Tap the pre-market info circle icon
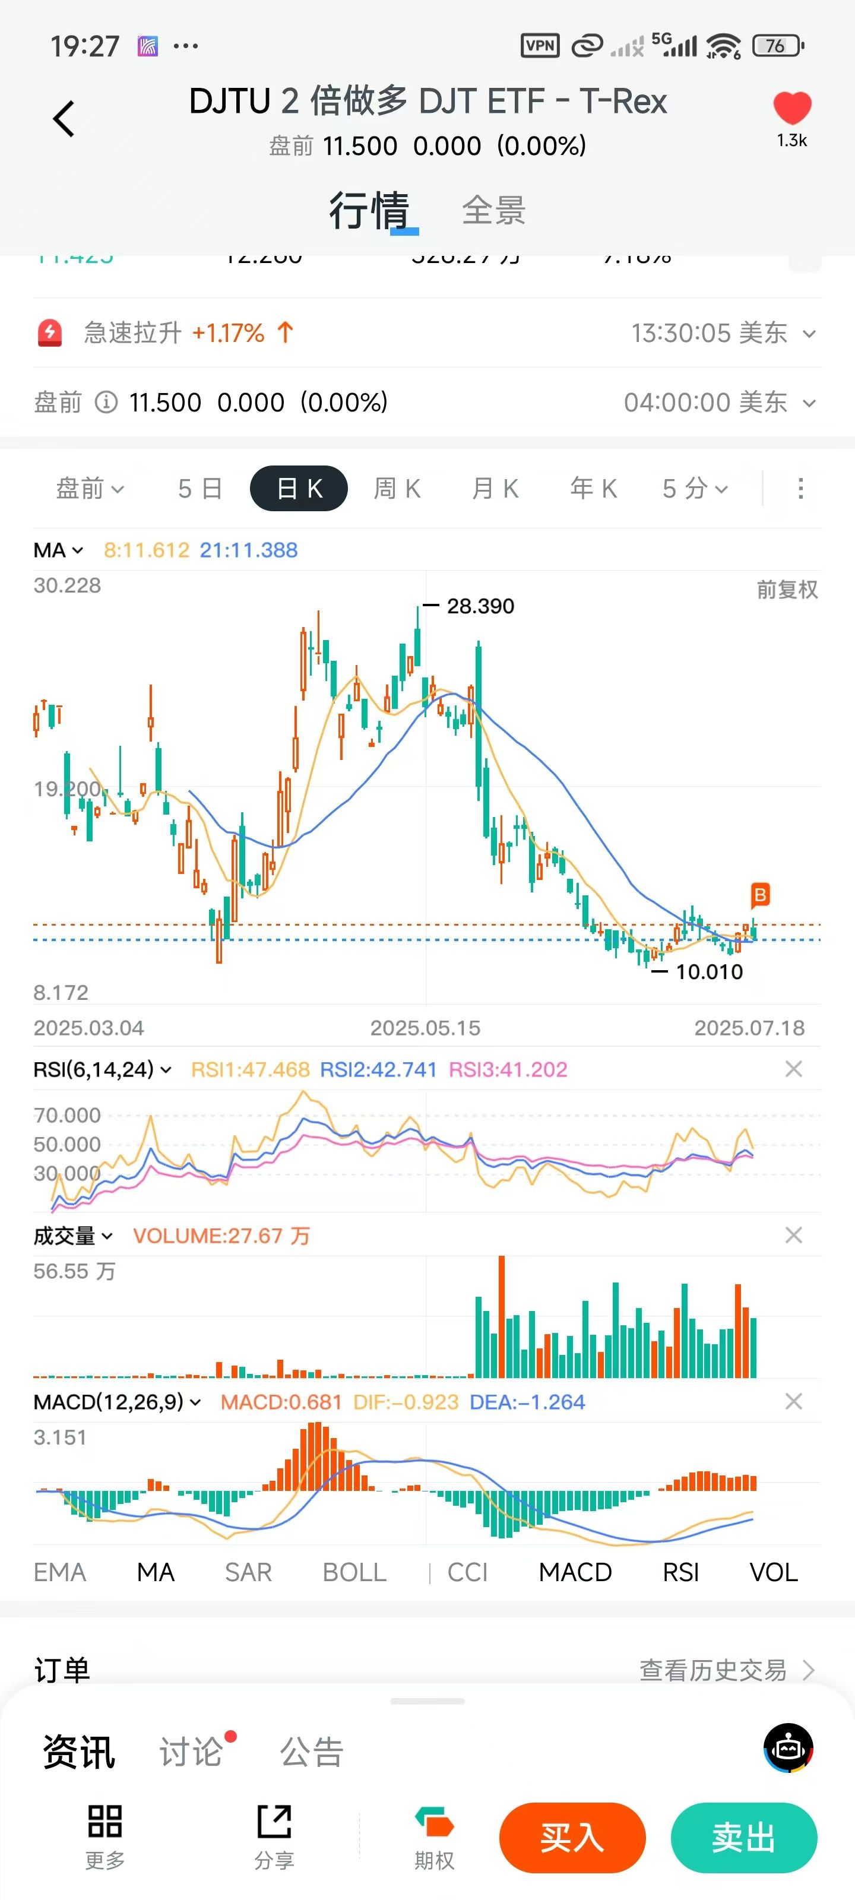The width and height of the screenshot is (855, 1900). (106, 403)
